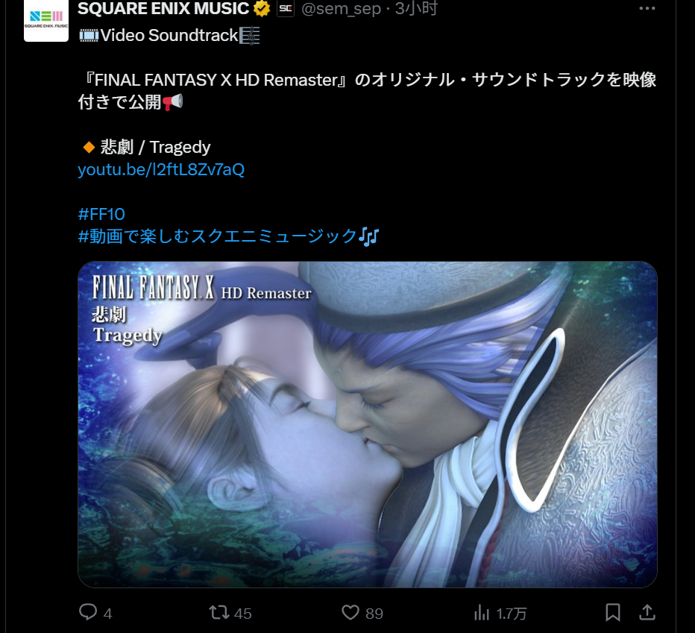Click the 45 retweet count
The height and width of the screenshot is (633, 695).
[242, 614]
